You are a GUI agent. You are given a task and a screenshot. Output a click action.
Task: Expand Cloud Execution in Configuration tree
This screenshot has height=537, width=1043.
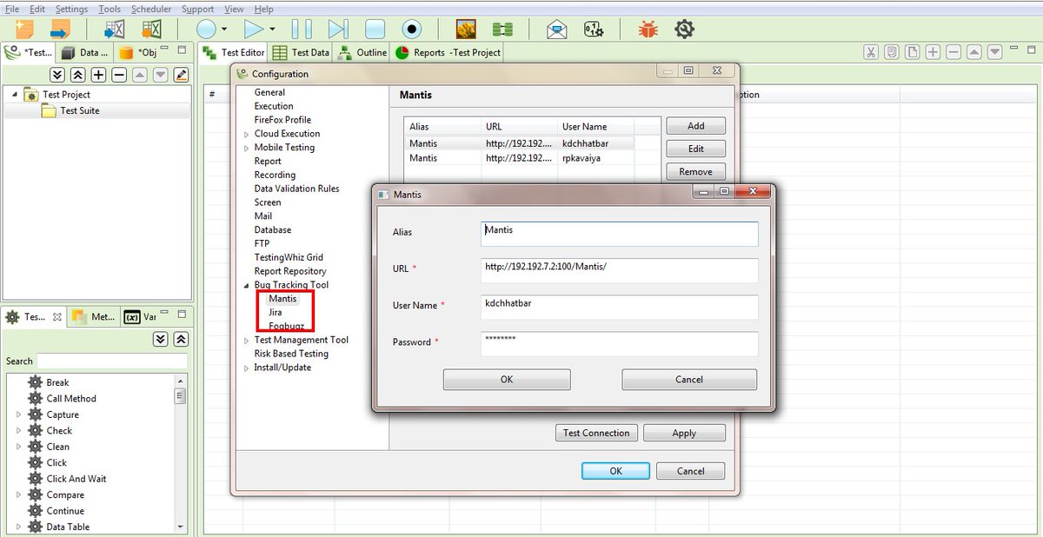[246, 134]
